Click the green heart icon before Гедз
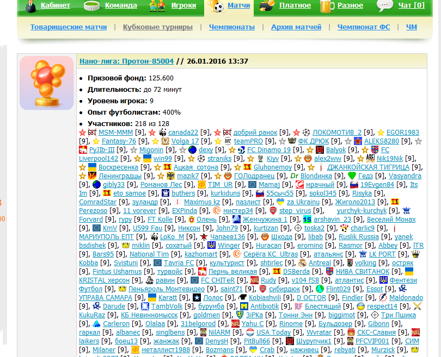441x357 pixels. (352, 176)
